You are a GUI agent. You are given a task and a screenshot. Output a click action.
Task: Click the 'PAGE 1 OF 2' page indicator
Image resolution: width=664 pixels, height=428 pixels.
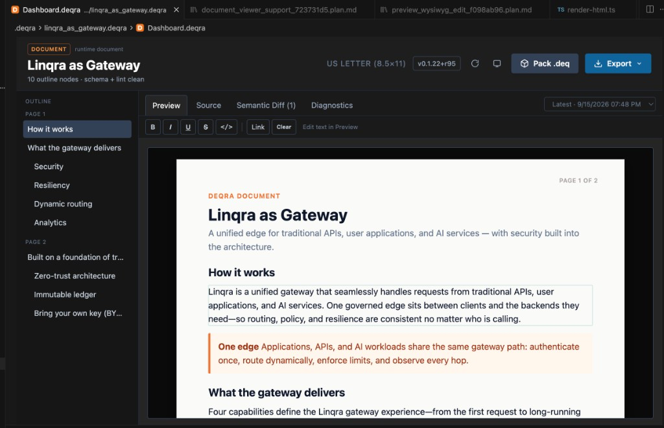pyautogui.click(x=578, y=180)
